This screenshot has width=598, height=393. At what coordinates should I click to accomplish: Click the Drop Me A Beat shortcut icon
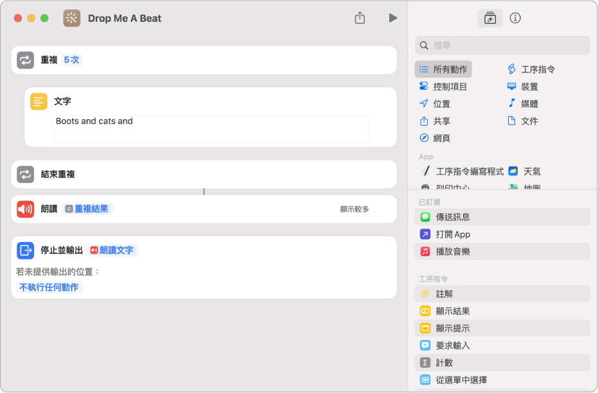[72, 18]
